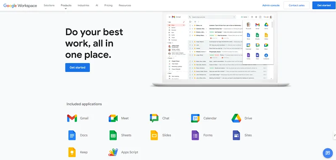Screen dimensions: 336x160
Task: Click the Apps Script text label
Action: point(130,152)
